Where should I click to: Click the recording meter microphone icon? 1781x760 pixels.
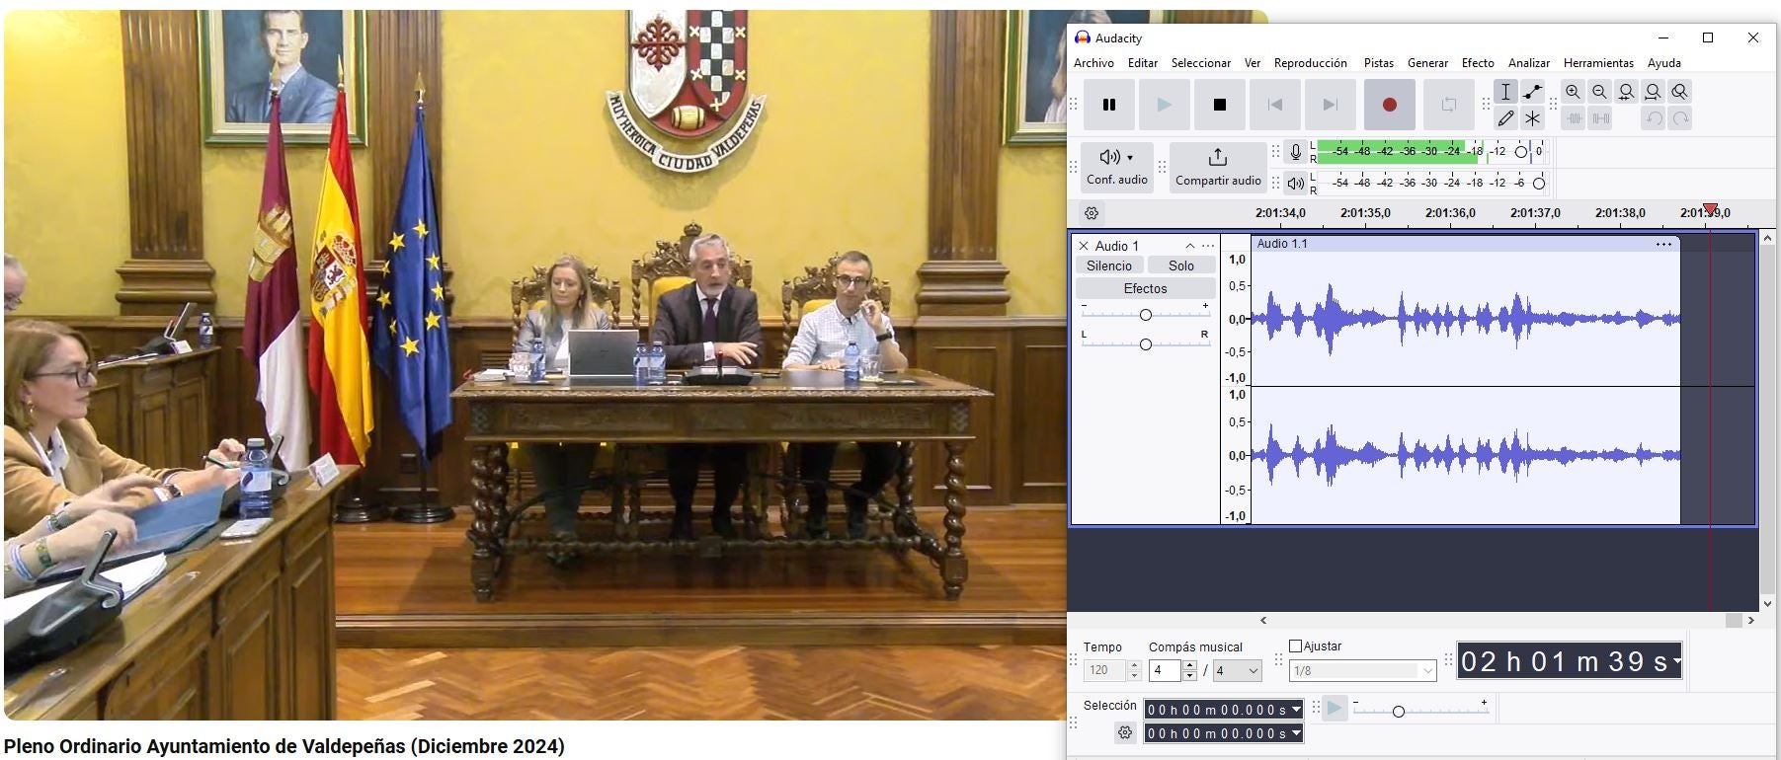click(x=1295, y=152)
